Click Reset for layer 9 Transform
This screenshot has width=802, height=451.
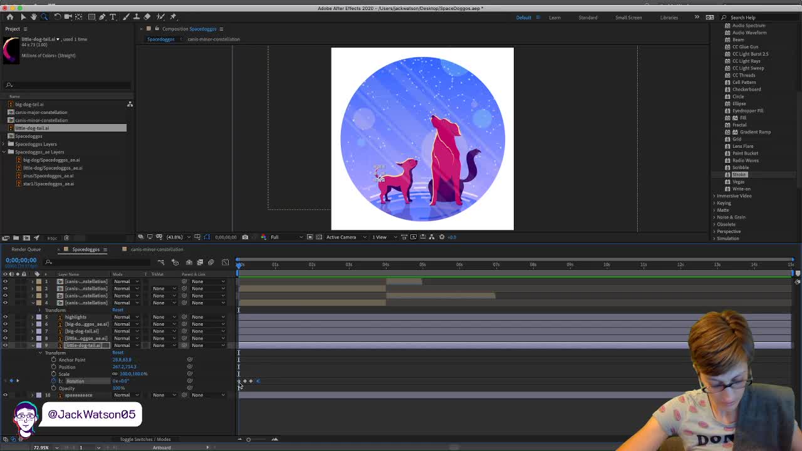118,353
